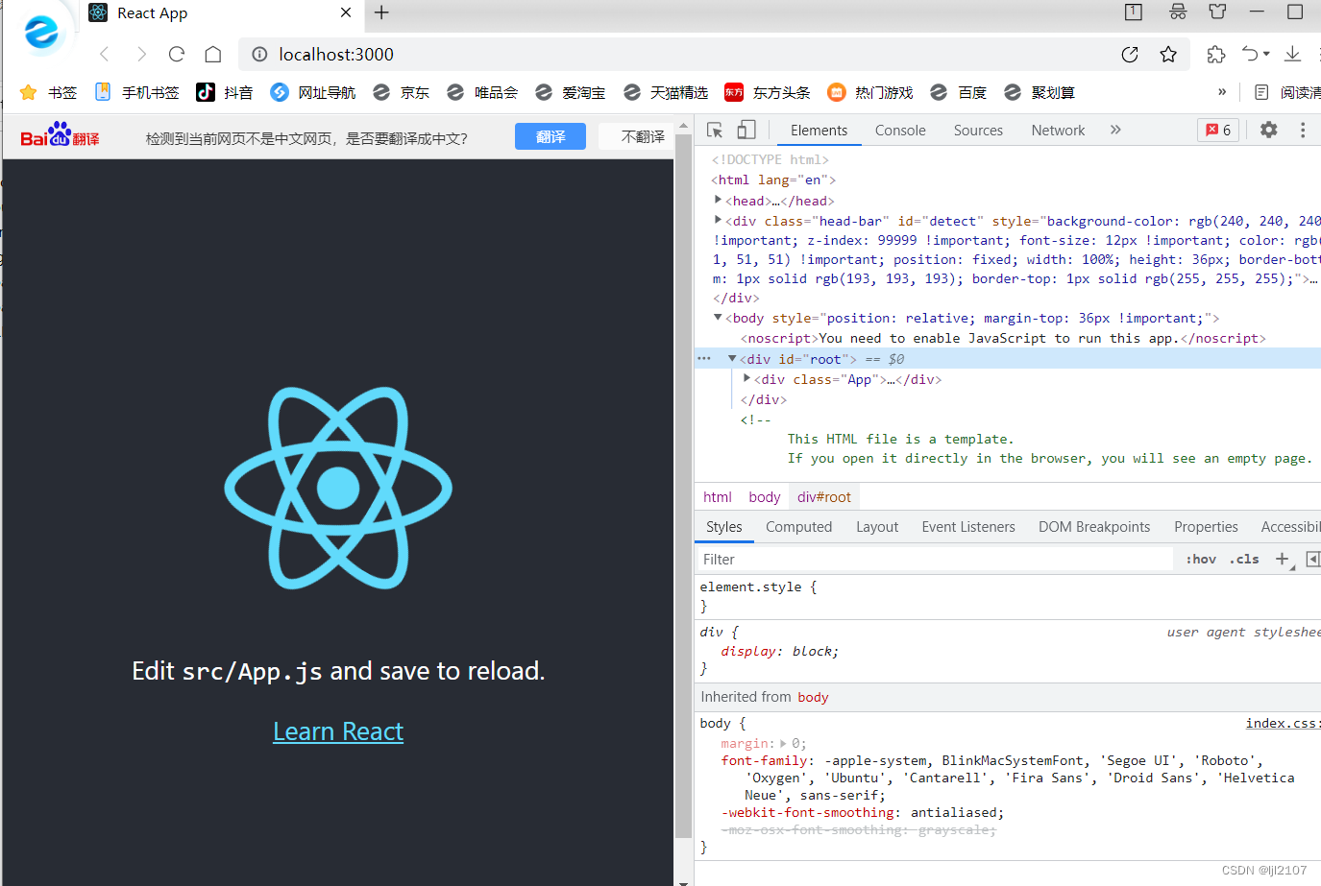Go back to the previous page
This screenshot has width=1321, height=886.
click(105, 55)
